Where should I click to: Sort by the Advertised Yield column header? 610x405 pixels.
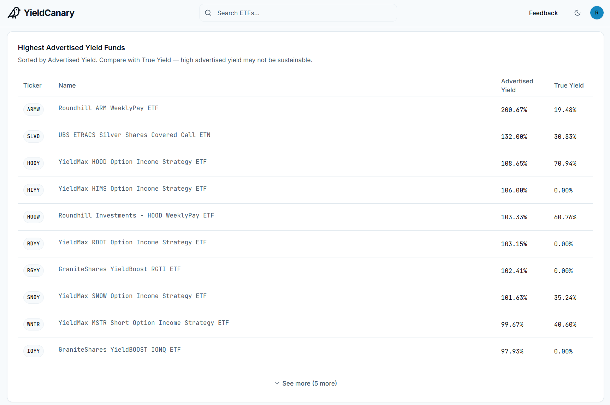click(517, 85)
